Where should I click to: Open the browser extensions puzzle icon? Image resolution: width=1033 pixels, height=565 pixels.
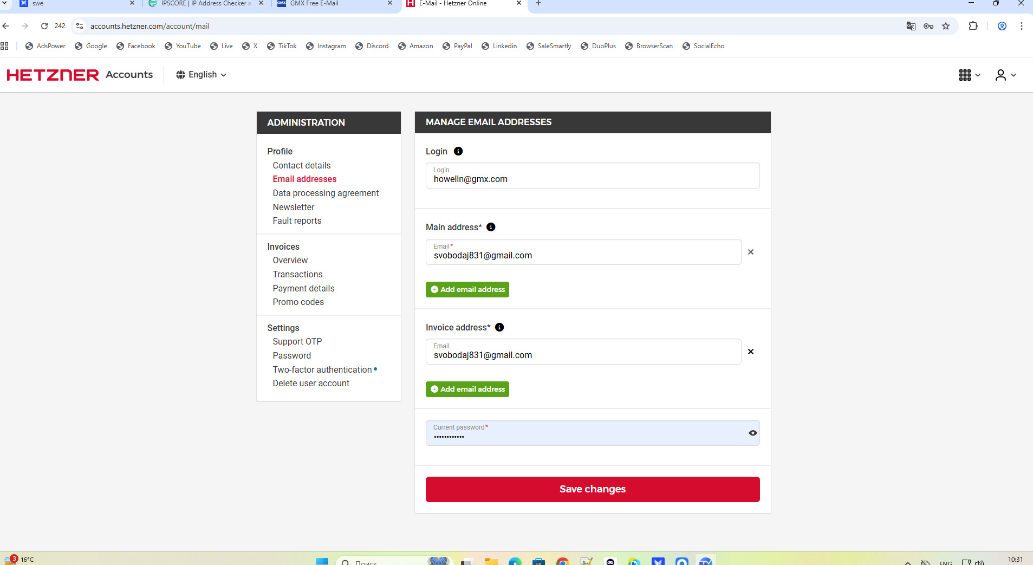click(973, 26)
